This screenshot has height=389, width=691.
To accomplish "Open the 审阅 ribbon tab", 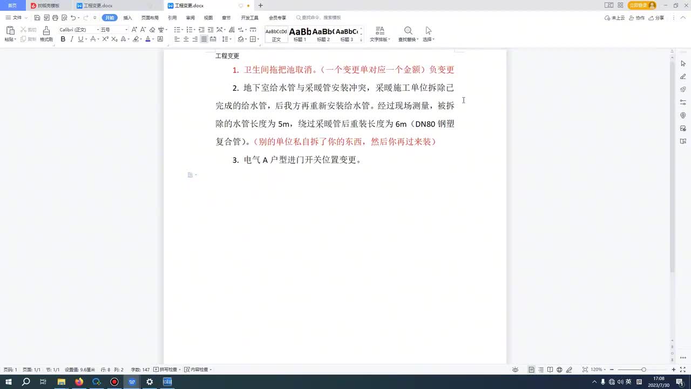I will (190, 18).
